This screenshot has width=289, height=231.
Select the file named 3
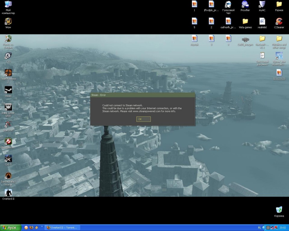211,41
